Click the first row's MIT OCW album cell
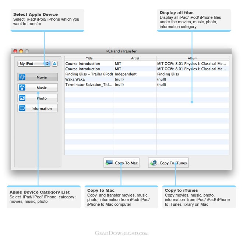243x236 pixels. click(x=191, y=64)
